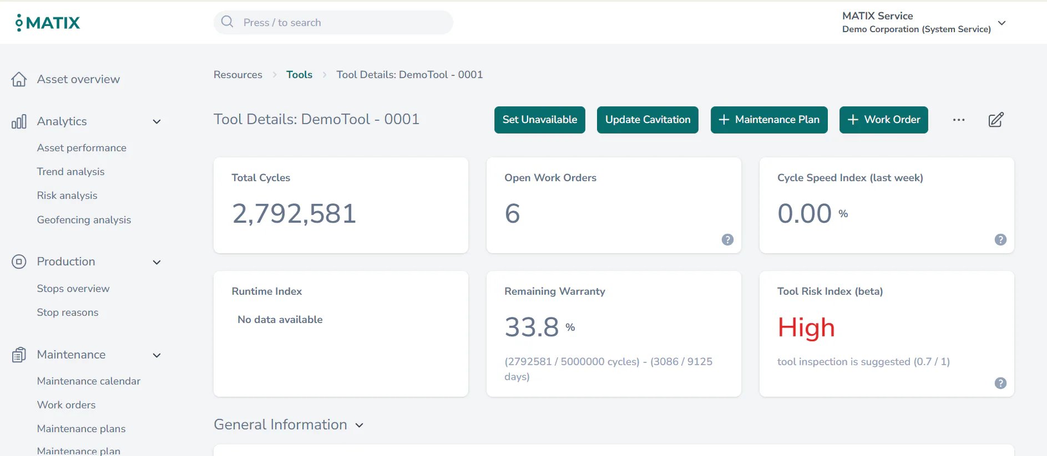The width and height of the screenshot is (1047, 456).
Task: Open Stops overview page
Action: coord(73,289)
